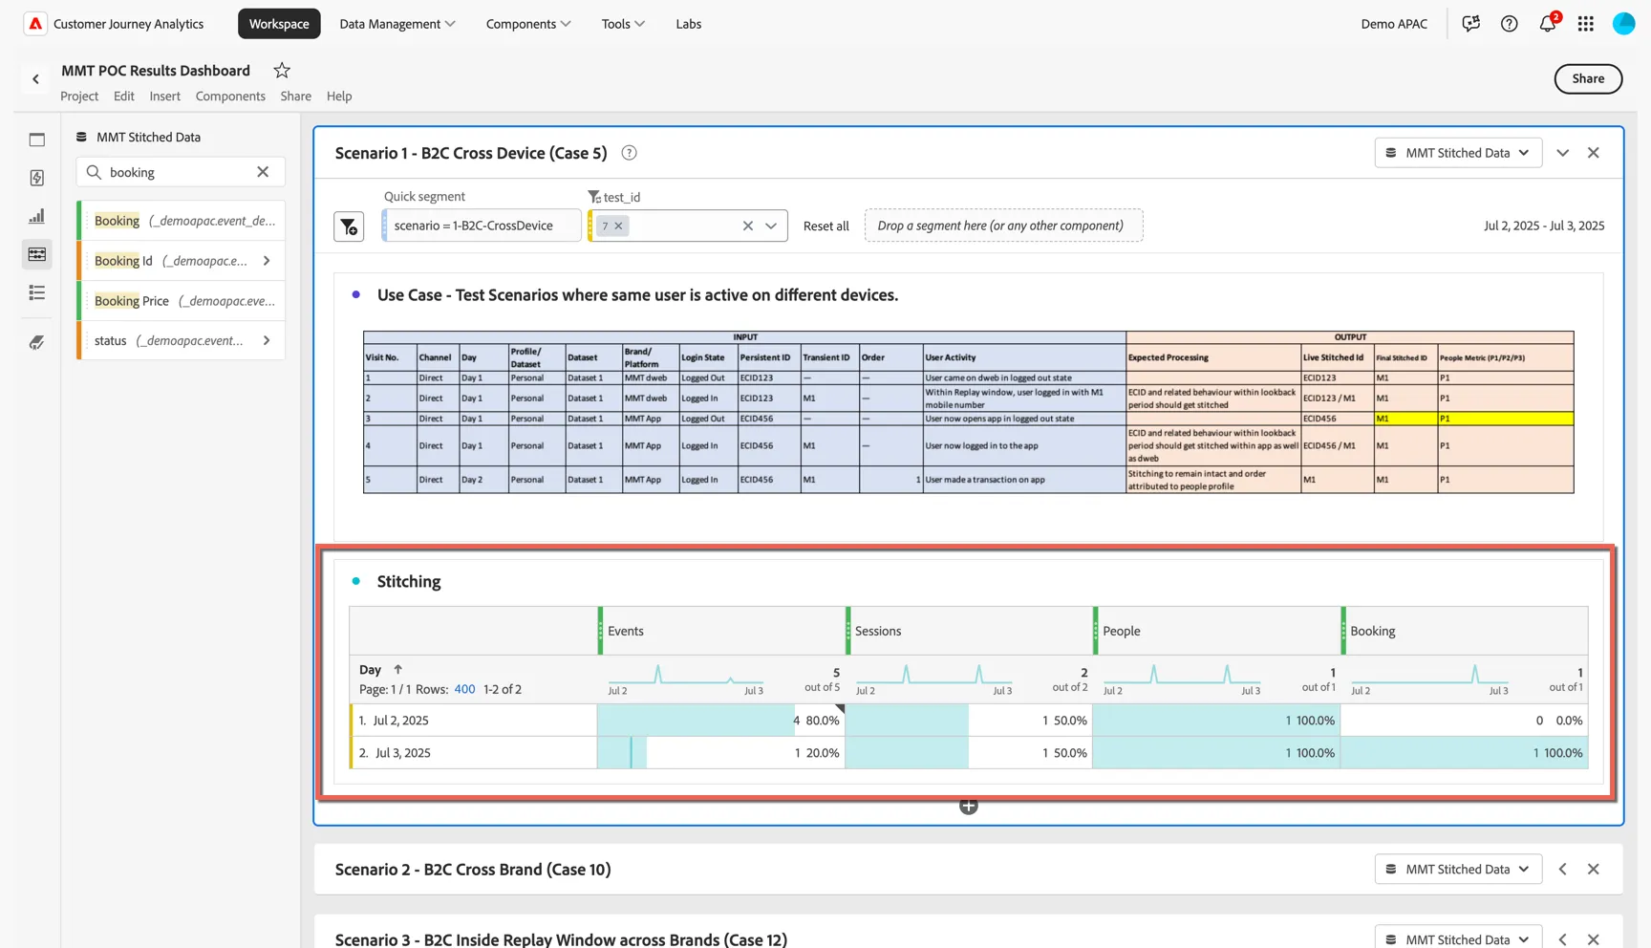Collapse the Scenario 1 panel
1651x948 pixels.
click(1562, 153)
